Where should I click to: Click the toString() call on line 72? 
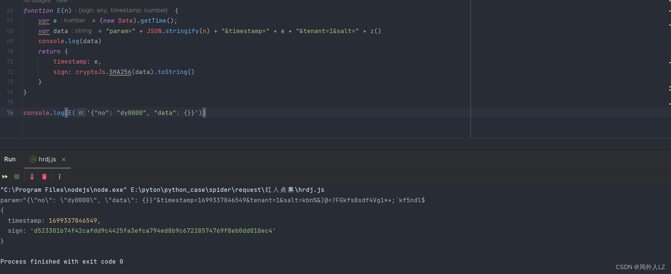coord(176,72)
